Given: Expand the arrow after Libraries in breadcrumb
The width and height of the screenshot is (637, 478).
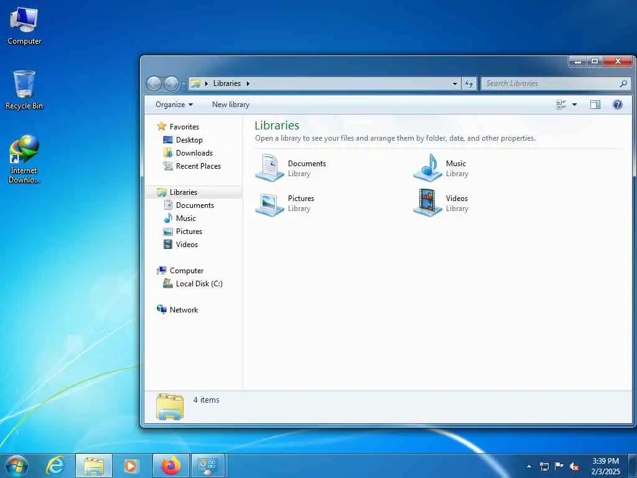Looking at the screenshot, I should point(248,83).
